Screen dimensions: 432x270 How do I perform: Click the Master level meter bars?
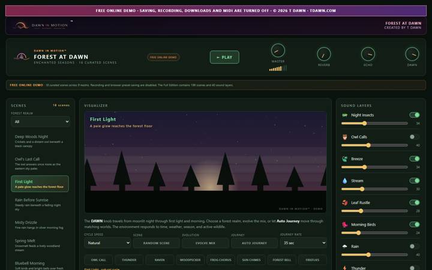(x=278, y=68)
